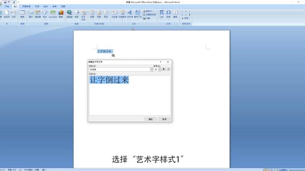Toggle Bold in the WordArt text dialog
This screenshot has width=305, height=171.
[x=163, y=69]
